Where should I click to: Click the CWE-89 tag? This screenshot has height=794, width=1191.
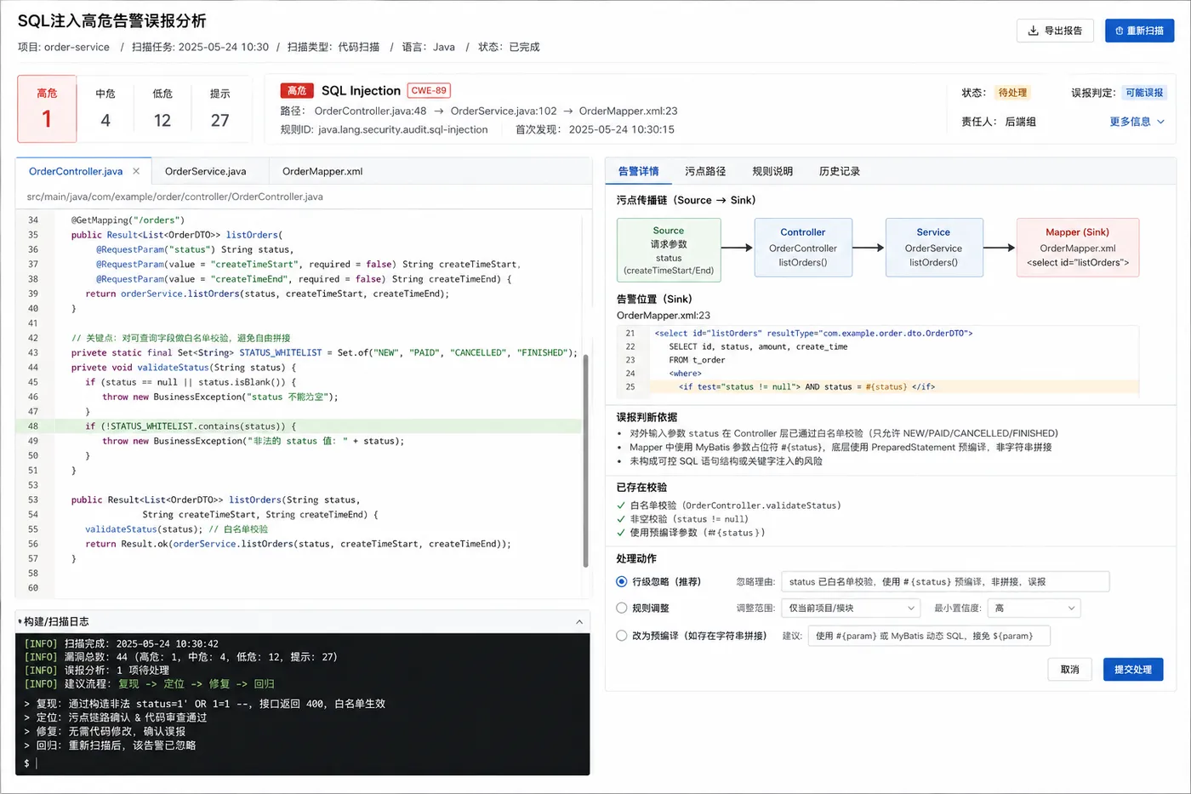(x=429, y=90)
